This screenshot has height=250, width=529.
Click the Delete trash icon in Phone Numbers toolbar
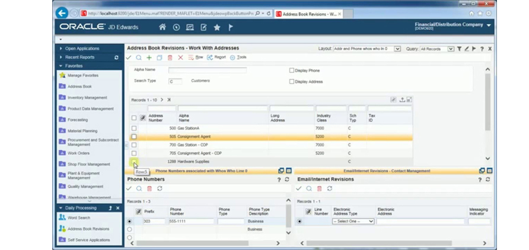coord(149,188)
